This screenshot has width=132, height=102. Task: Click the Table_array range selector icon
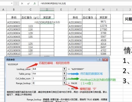coord(64,74)
